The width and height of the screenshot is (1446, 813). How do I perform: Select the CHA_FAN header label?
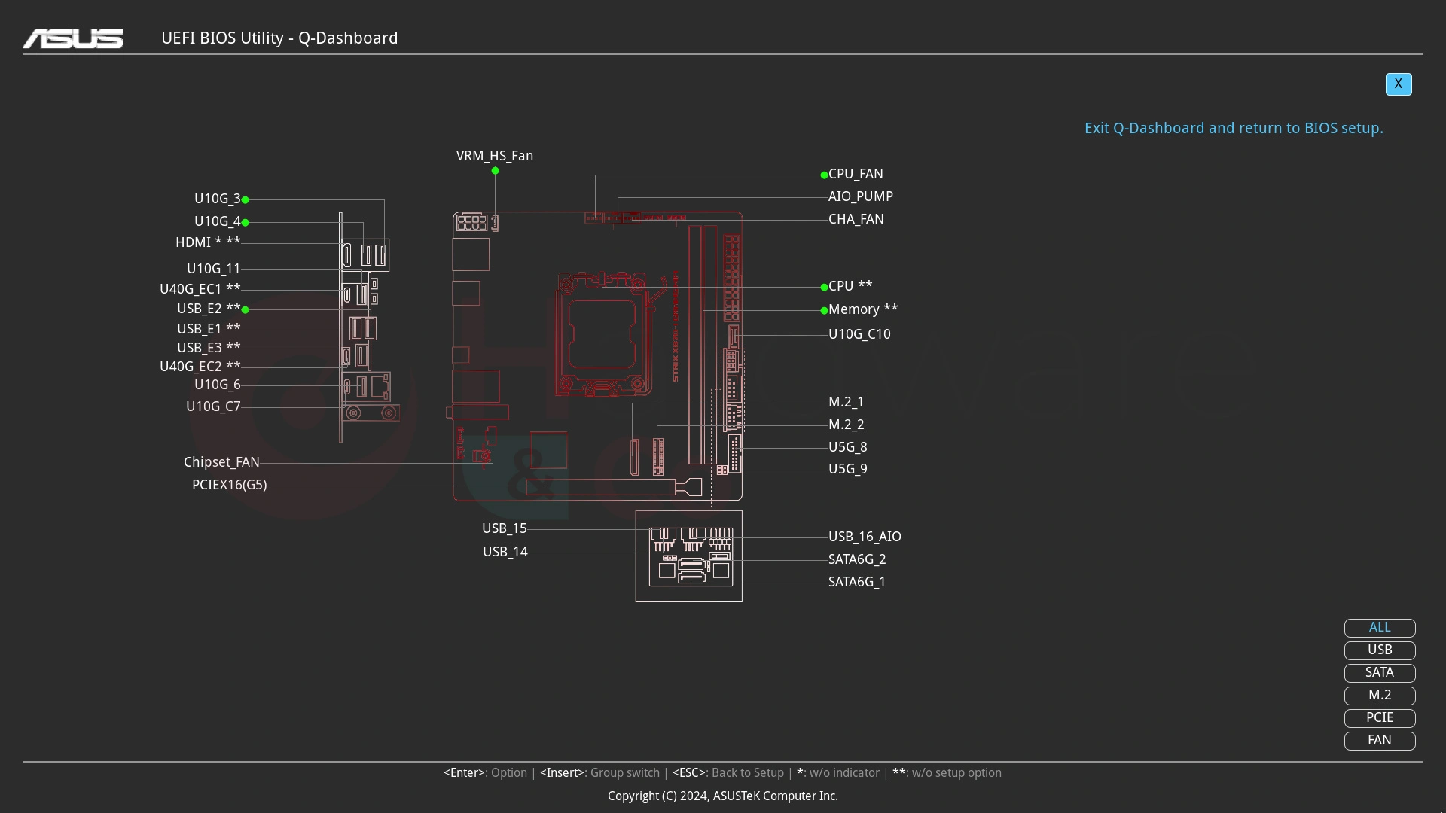tap(856, 219)
